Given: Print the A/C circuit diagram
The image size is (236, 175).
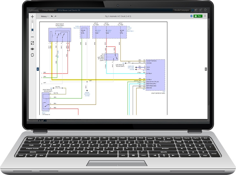Looking at the screenshot, I should [x=198, y=16].
